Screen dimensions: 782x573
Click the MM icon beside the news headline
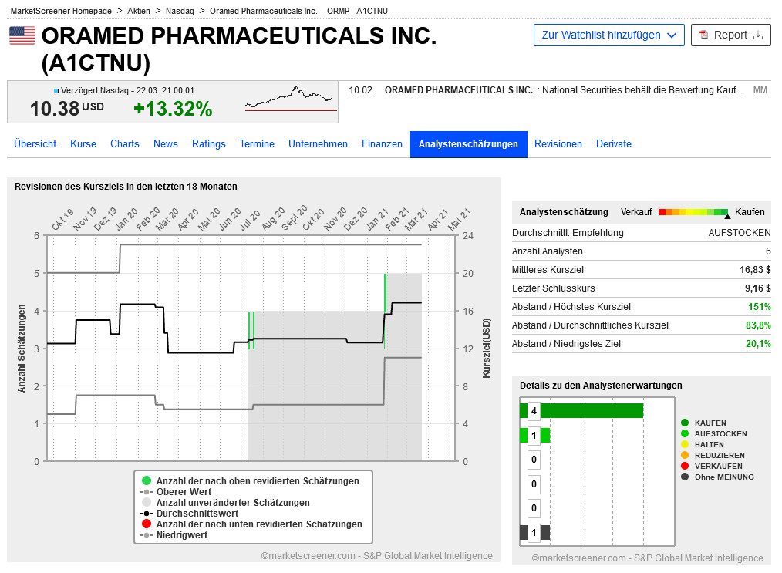pos(760,90)
